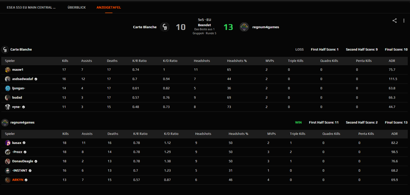Click the share icon
Screen dimensions: 410x195
pos(395,20)
